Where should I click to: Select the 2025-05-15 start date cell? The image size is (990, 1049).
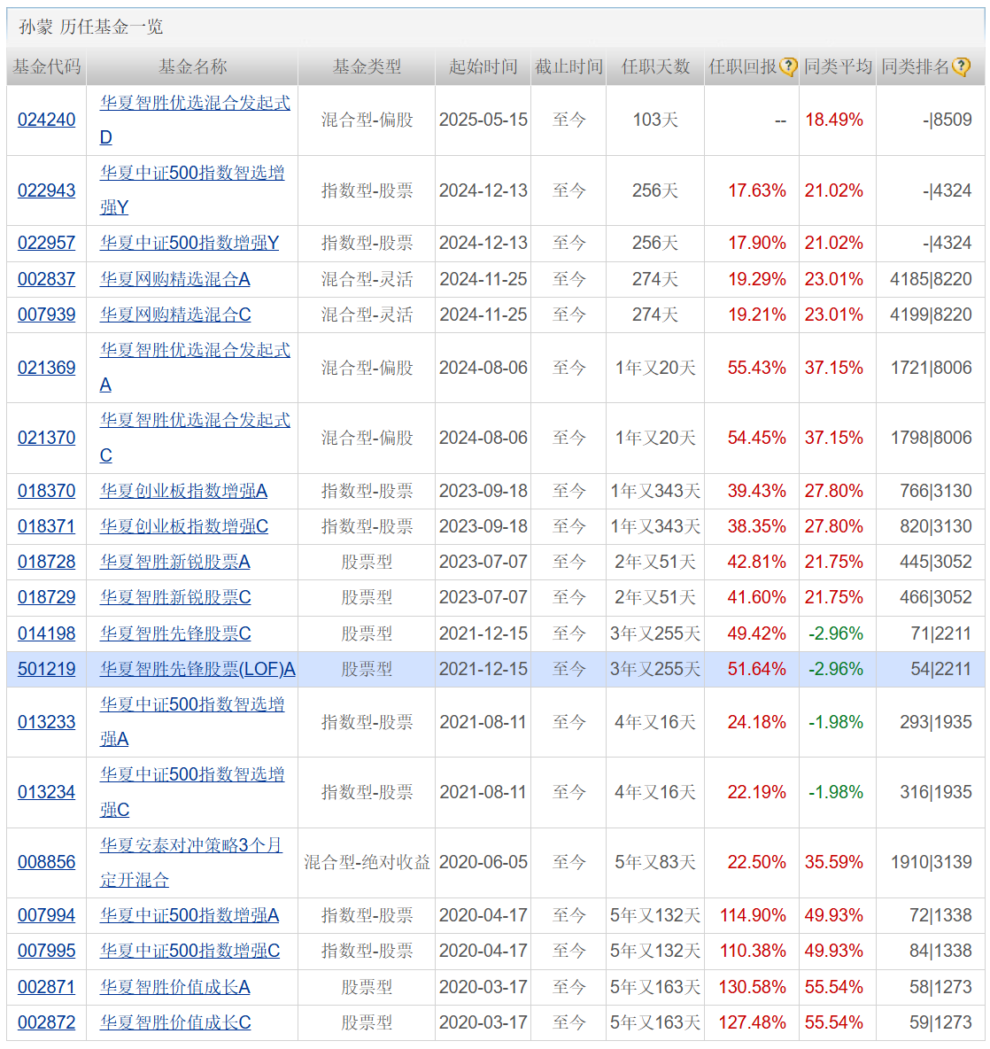click(483, 120)
